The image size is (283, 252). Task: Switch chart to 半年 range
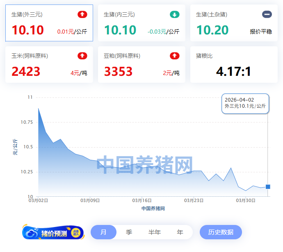click(x=155, y=232)
